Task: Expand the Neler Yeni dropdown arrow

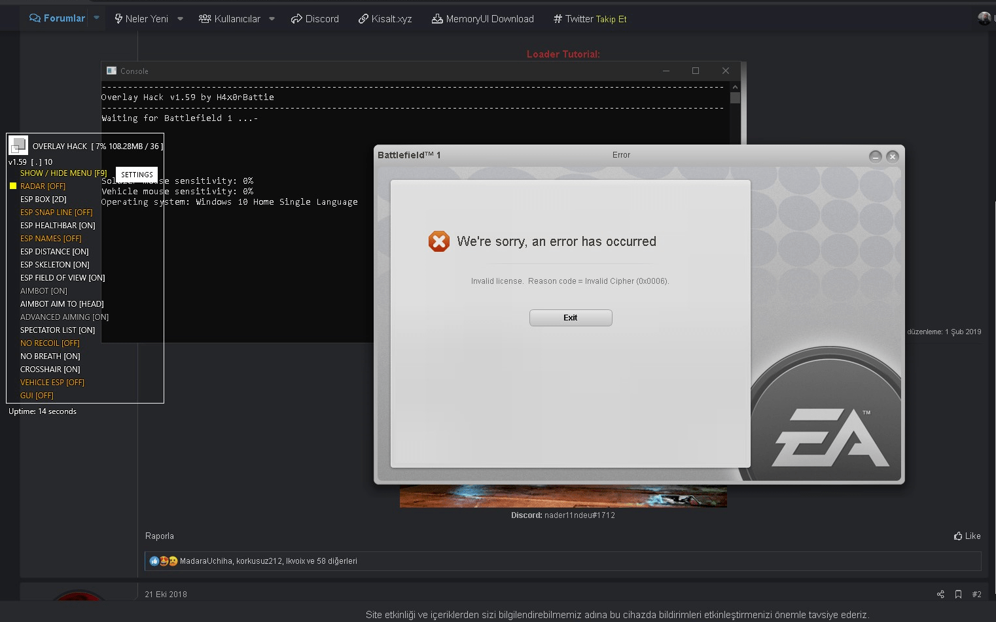Action: click(180, 19)
